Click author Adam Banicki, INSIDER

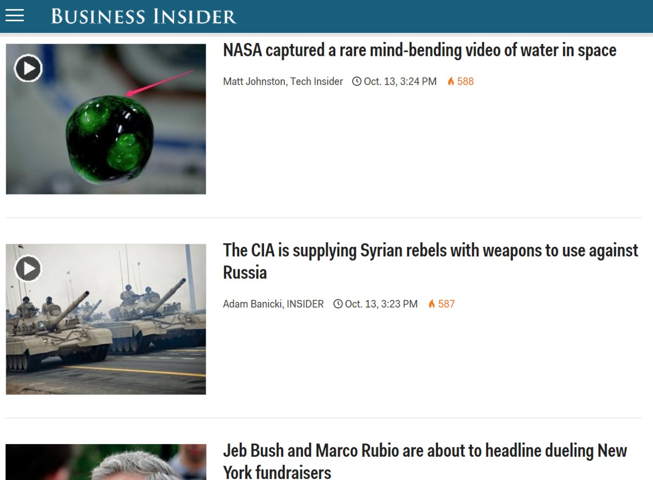273,304
